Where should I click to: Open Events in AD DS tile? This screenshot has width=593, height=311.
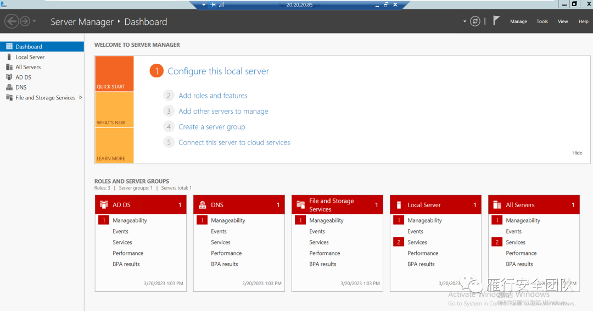coord(120,231)
